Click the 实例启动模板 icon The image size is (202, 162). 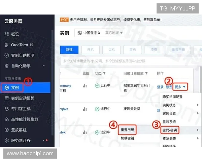tap(7, 98)
